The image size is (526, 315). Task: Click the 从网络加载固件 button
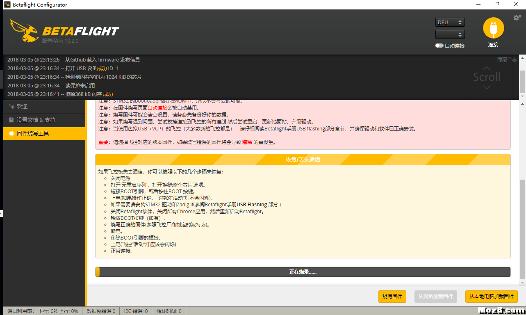pyautogui.click(x=435, y=296)
